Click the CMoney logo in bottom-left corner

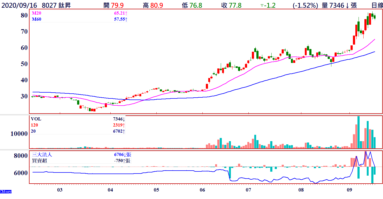pos(6,192)
